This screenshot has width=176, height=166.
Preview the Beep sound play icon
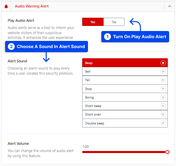(163, 63)
